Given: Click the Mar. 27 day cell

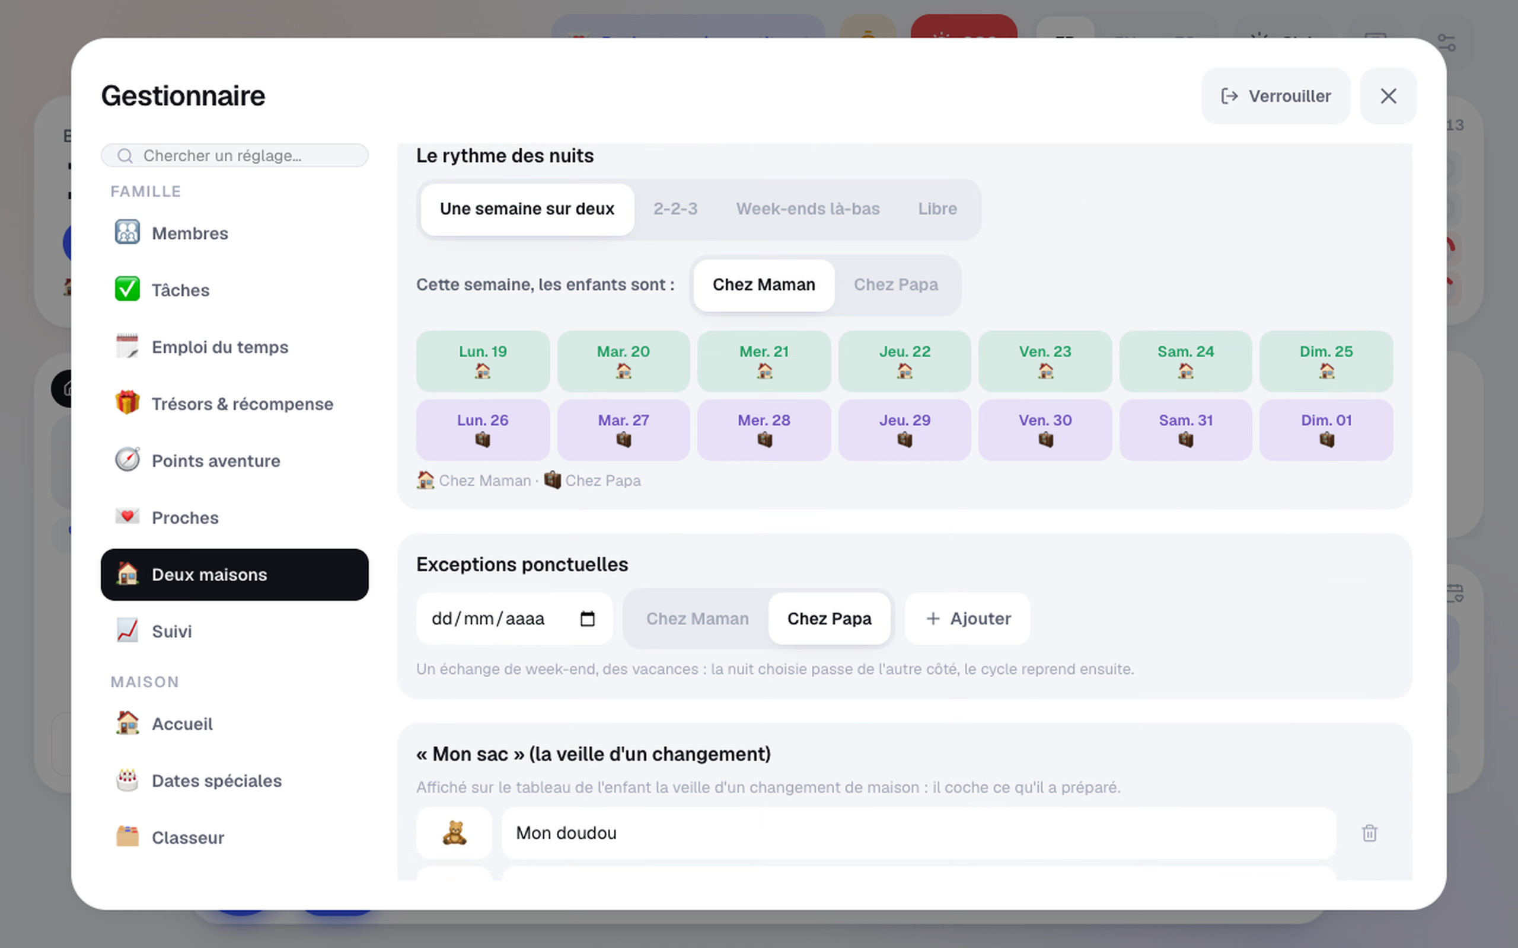Looking at the screenshot, I should tap(623, 430).
